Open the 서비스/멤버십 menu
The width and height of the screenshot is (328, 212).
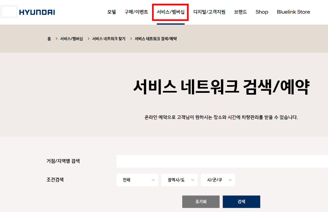(x=170, y=12)
